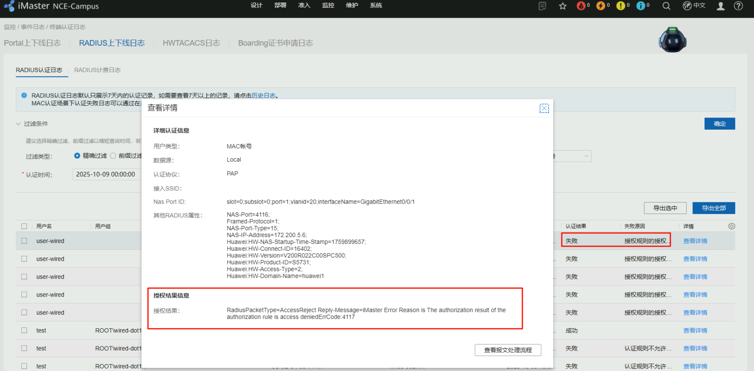
Task: Click the yellow minor alarms icon
Action: (620, 6)
